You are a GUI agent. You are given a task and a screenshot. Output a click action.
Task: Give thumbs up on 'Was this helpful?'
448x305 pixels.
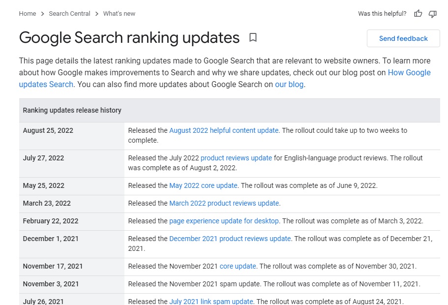(418, 14)
